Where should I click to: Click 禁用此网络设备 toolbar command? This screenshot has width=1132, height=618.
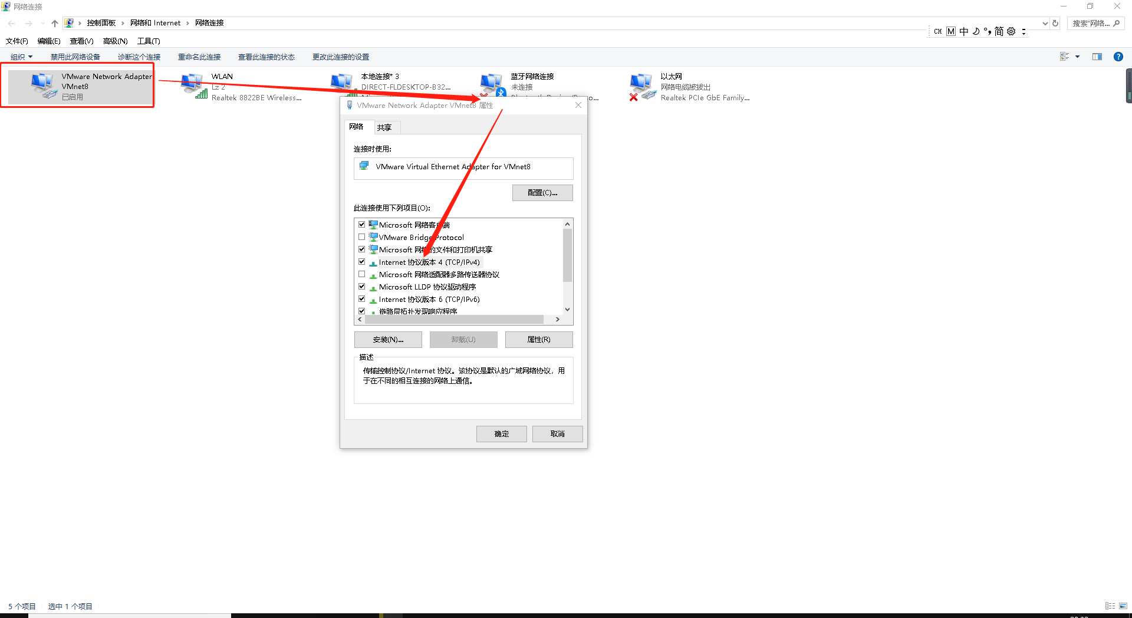75,57
